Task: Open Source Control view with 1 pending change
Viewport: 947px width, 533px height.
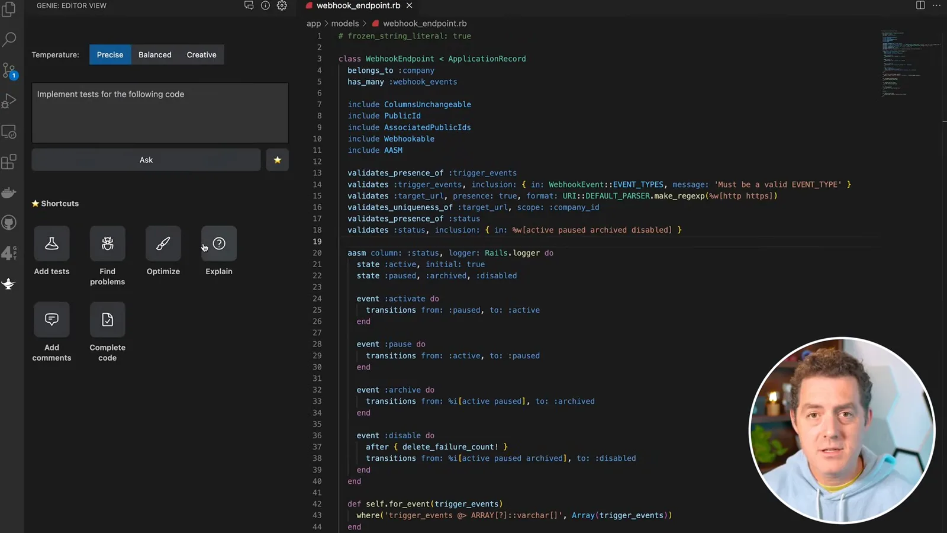Action: (x=9, y=70)
